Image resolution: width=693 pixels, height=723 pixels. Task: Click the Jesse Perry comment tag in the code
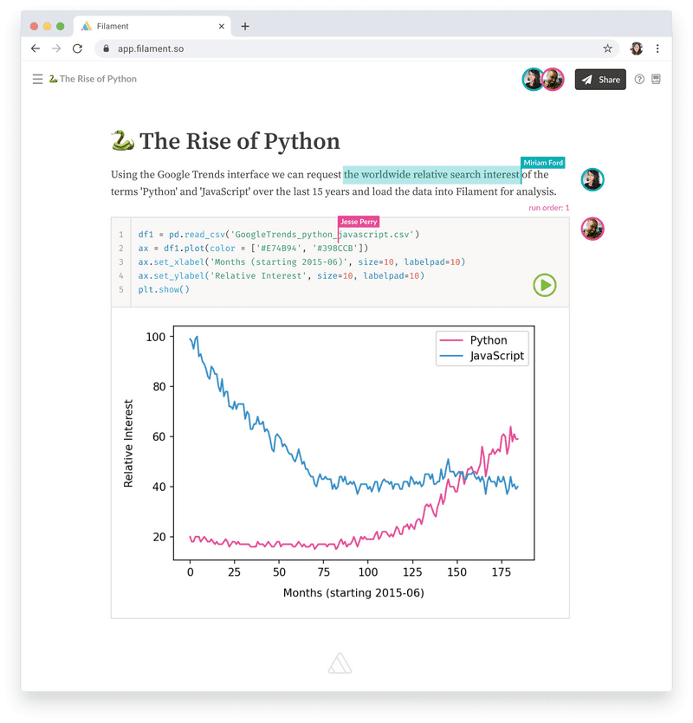(359, 222)
